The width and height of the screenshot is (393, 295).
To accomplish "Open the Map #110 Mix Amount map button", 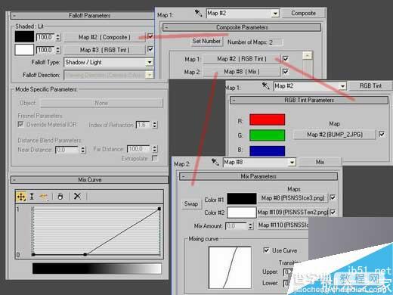I will click(283, 225).
